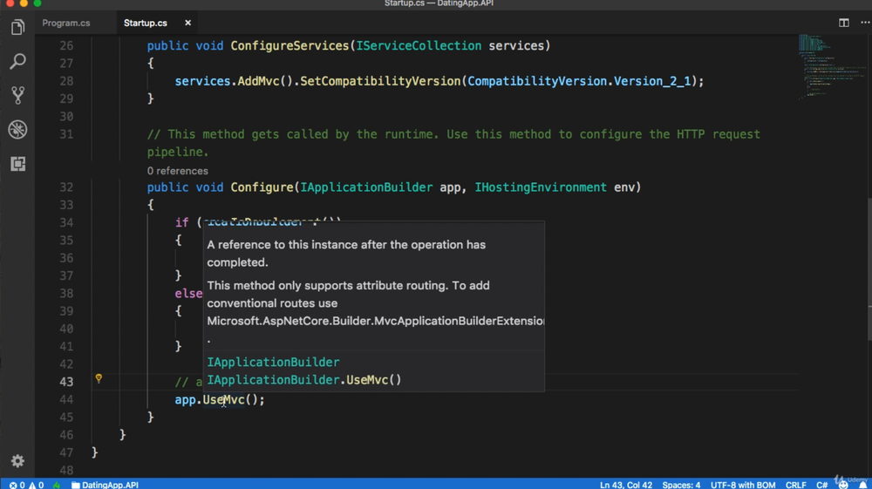Click the else keyword on line 38
This screenshot has width=872, height=489.
point(188,294)
